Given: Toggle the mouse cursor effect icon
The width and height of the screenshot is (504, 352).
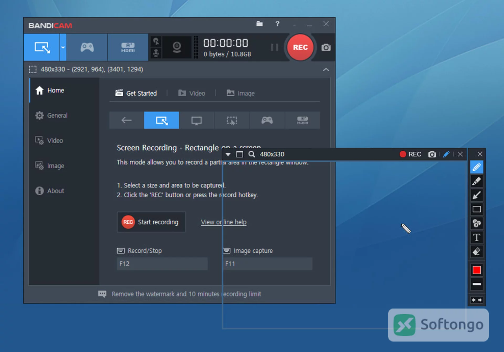Looking at the screenshot, I should click(x=156, y=41).
